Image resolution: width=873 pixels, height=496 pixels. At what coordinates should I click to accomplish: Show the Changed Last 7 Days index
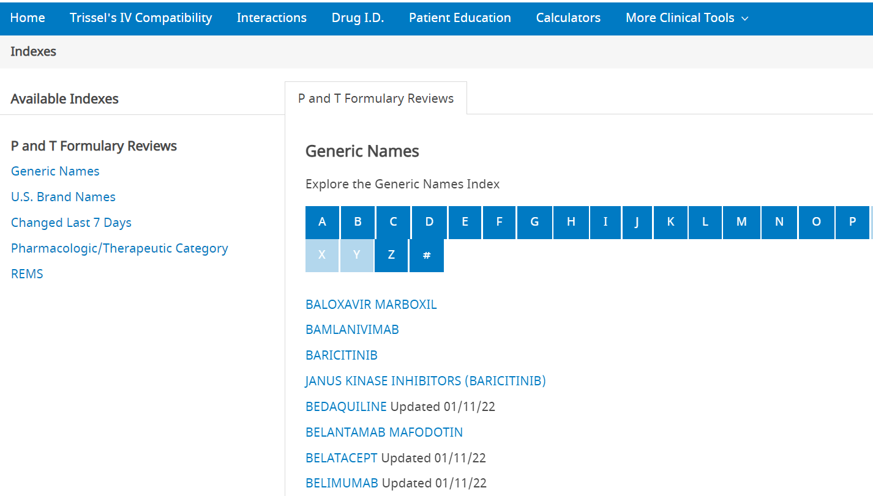(x=71, y=223)
